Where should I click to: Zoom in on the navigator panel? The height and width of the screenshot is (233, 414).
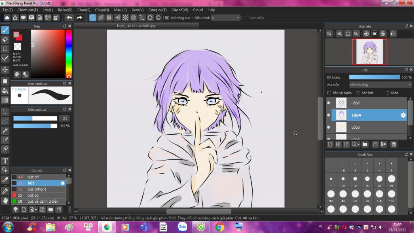pyautogui.click(x=340, y=34)
